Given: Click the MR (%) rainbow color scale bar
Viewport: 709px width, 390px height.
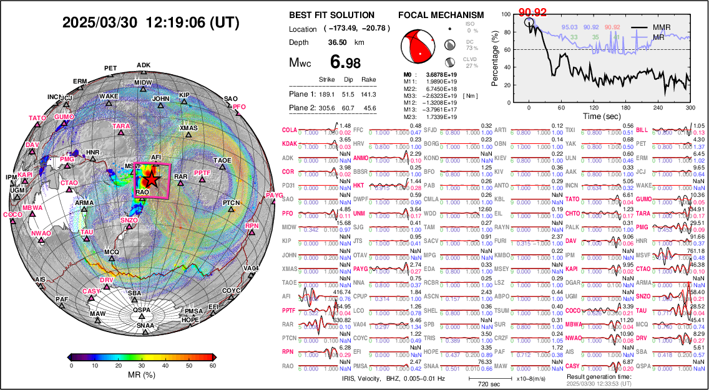Looking at the screenshot, I should (x=142, y=356).
